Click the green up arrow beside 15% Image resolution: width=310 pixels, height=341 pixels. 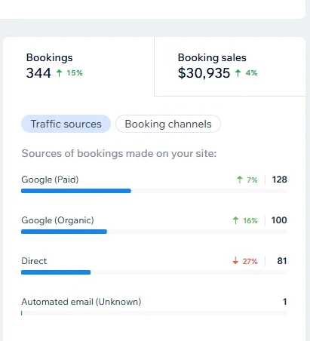click(60, 73)
